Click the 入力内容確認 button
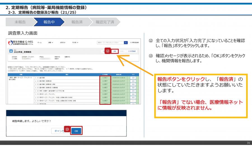 coord(132,51)
